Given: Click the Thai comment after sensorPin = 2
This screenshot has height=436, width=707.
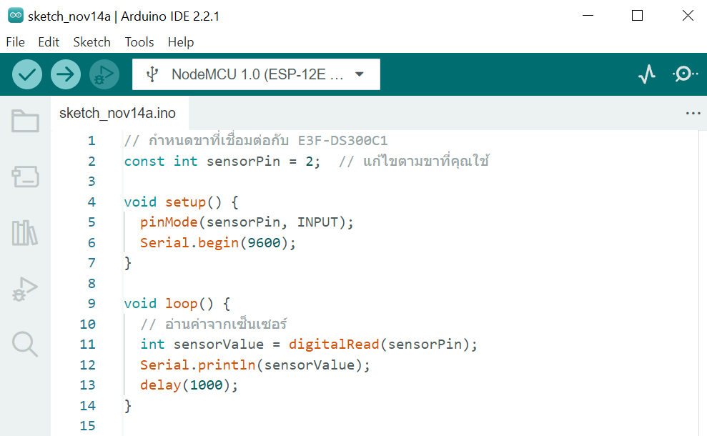Looking at the screenshot, I should coord(415,161).
